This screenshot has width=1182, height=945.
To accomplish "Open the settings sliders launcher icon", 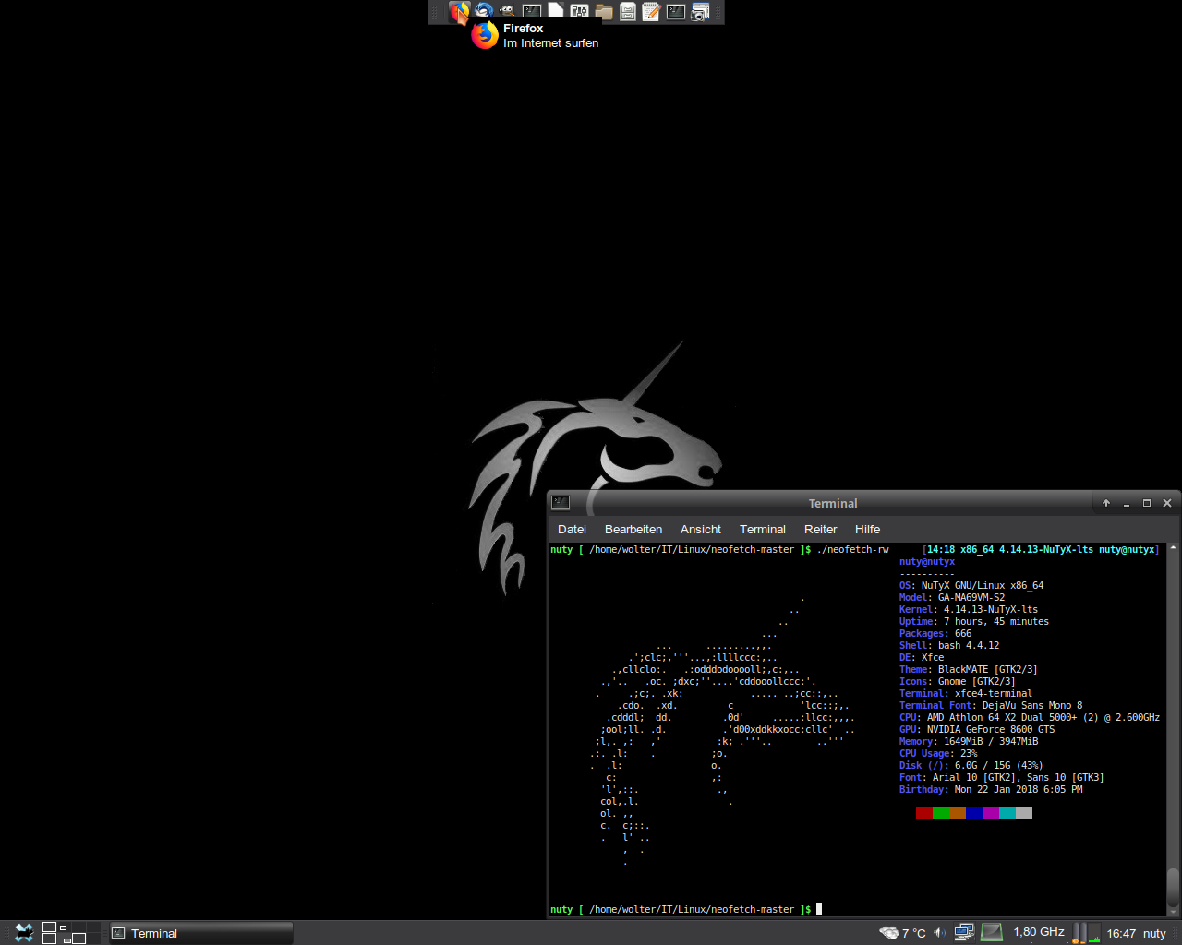I will coord(579,11).
